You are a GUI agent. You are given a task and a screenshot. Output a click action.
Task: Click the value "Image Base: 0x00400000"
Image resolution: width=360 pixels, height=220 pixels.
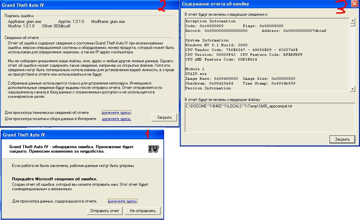click(x=212, y=79)
